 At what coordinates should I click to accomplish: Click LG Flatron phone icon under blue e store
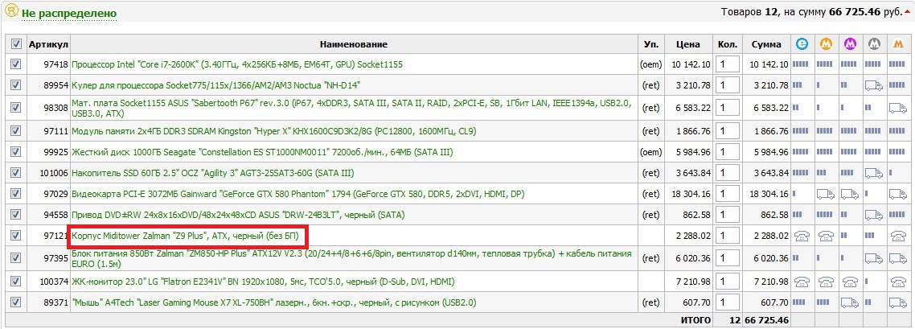802,282
